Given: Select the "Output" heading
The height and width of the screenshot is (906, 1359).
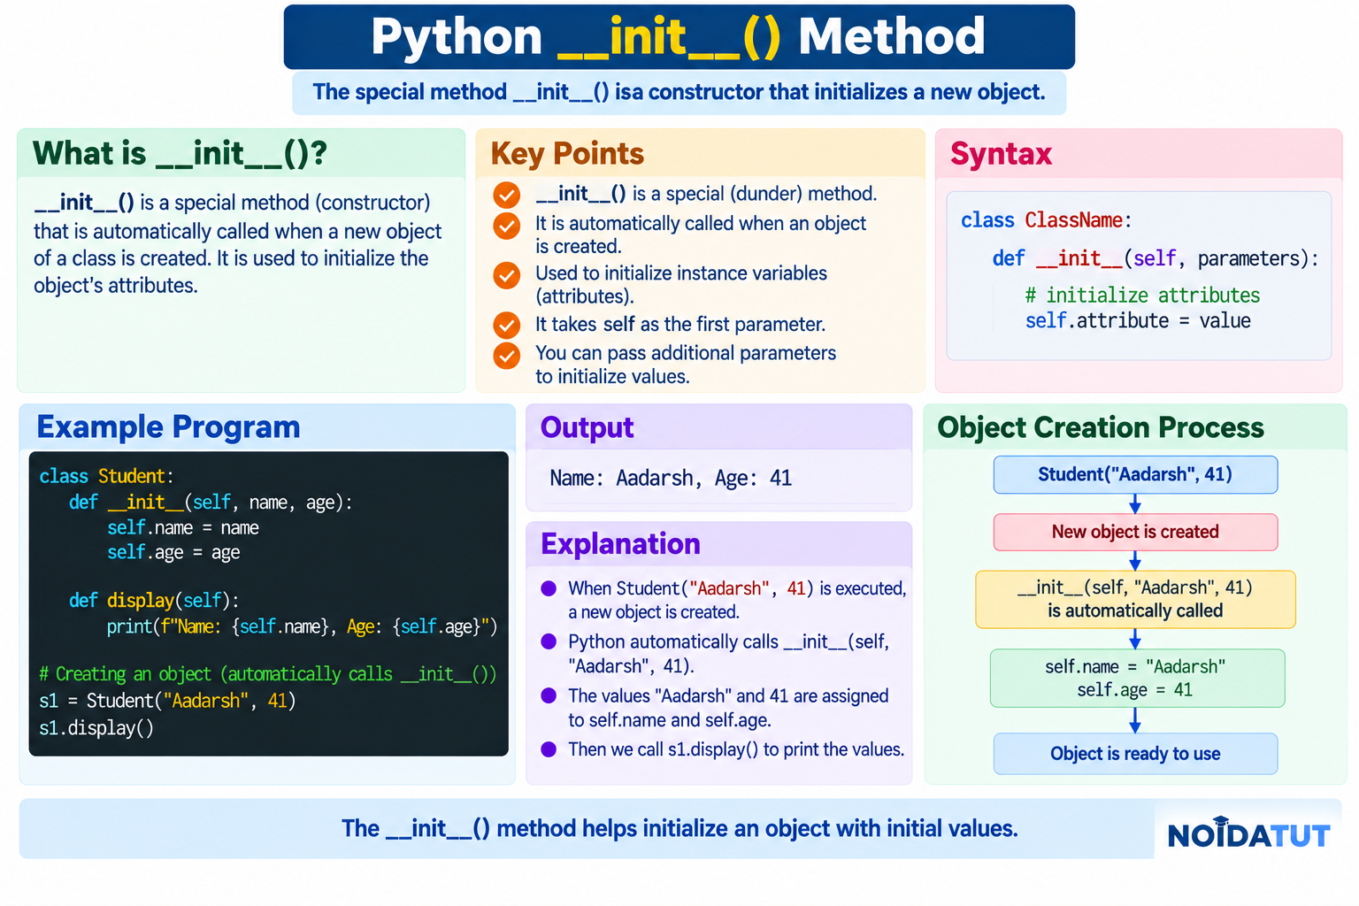Looking at the screenshot, I should pos(587,428).
